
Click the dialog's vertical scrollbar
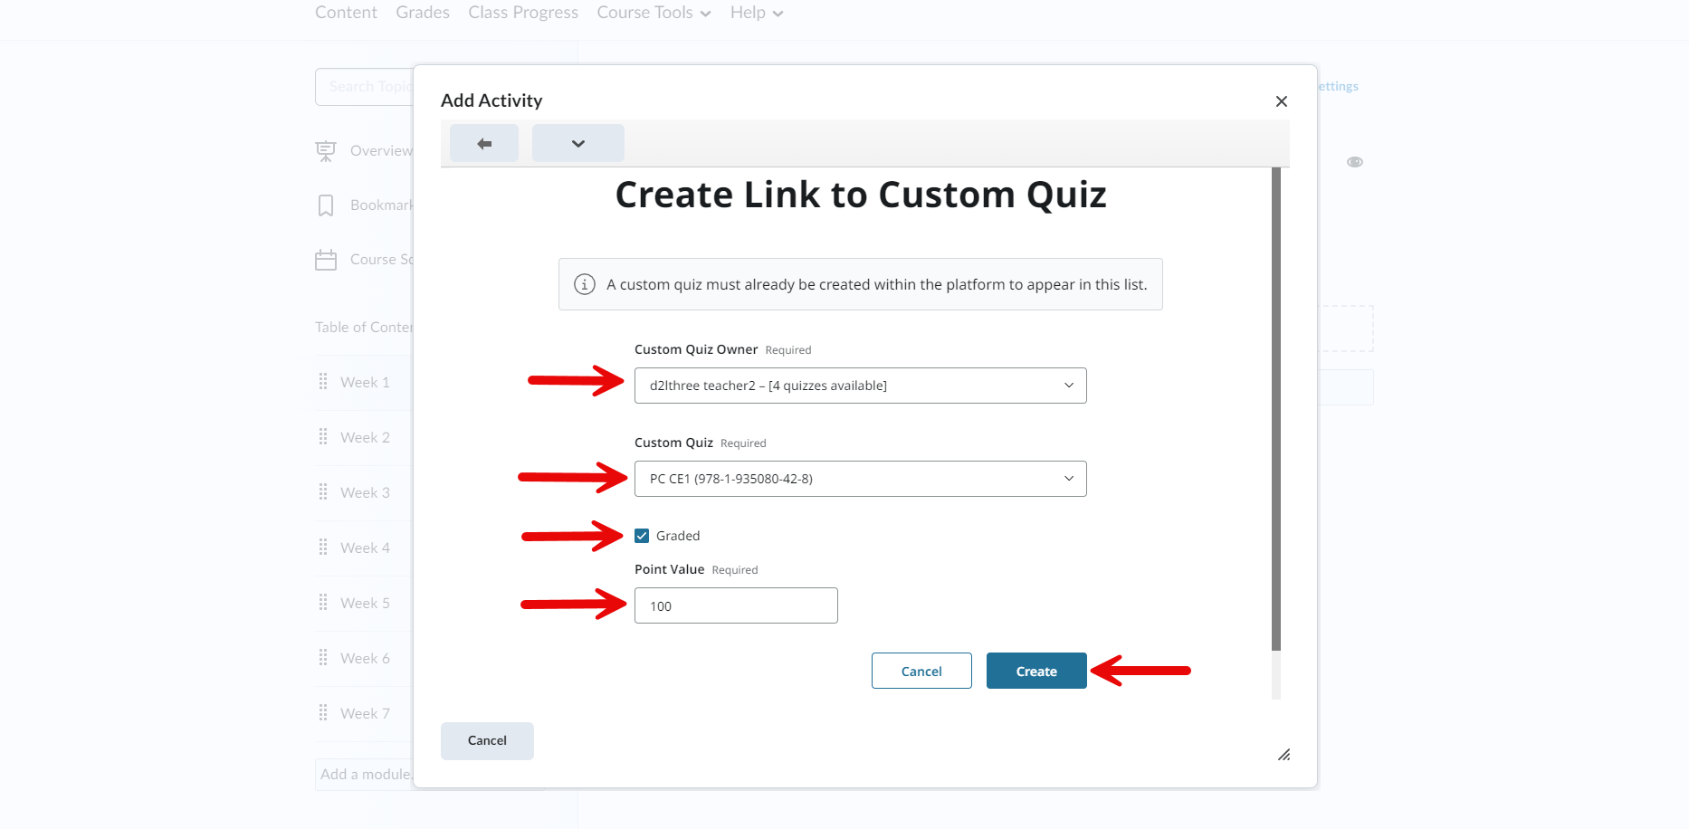[1276, 409]
